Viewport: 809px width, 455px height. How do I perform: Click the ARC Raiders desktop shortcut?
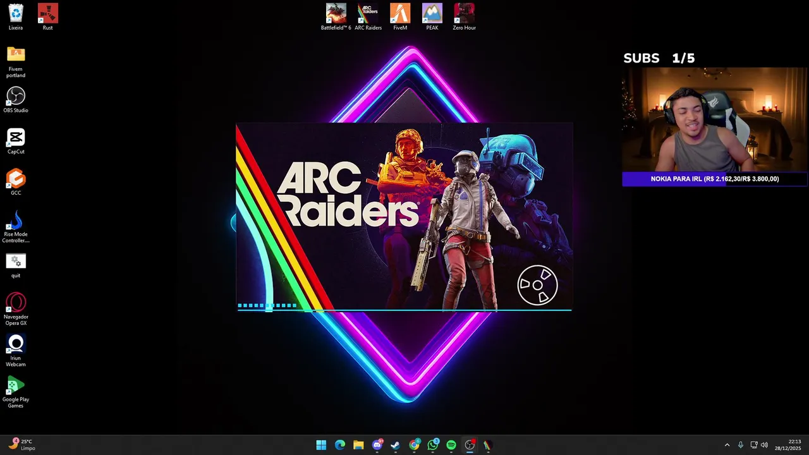pyautogui.click(x=368, y=17)
